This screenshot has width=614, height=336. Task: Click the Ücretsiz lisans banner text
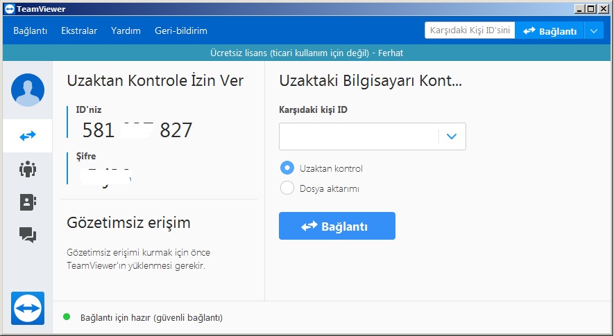(307, 53)
